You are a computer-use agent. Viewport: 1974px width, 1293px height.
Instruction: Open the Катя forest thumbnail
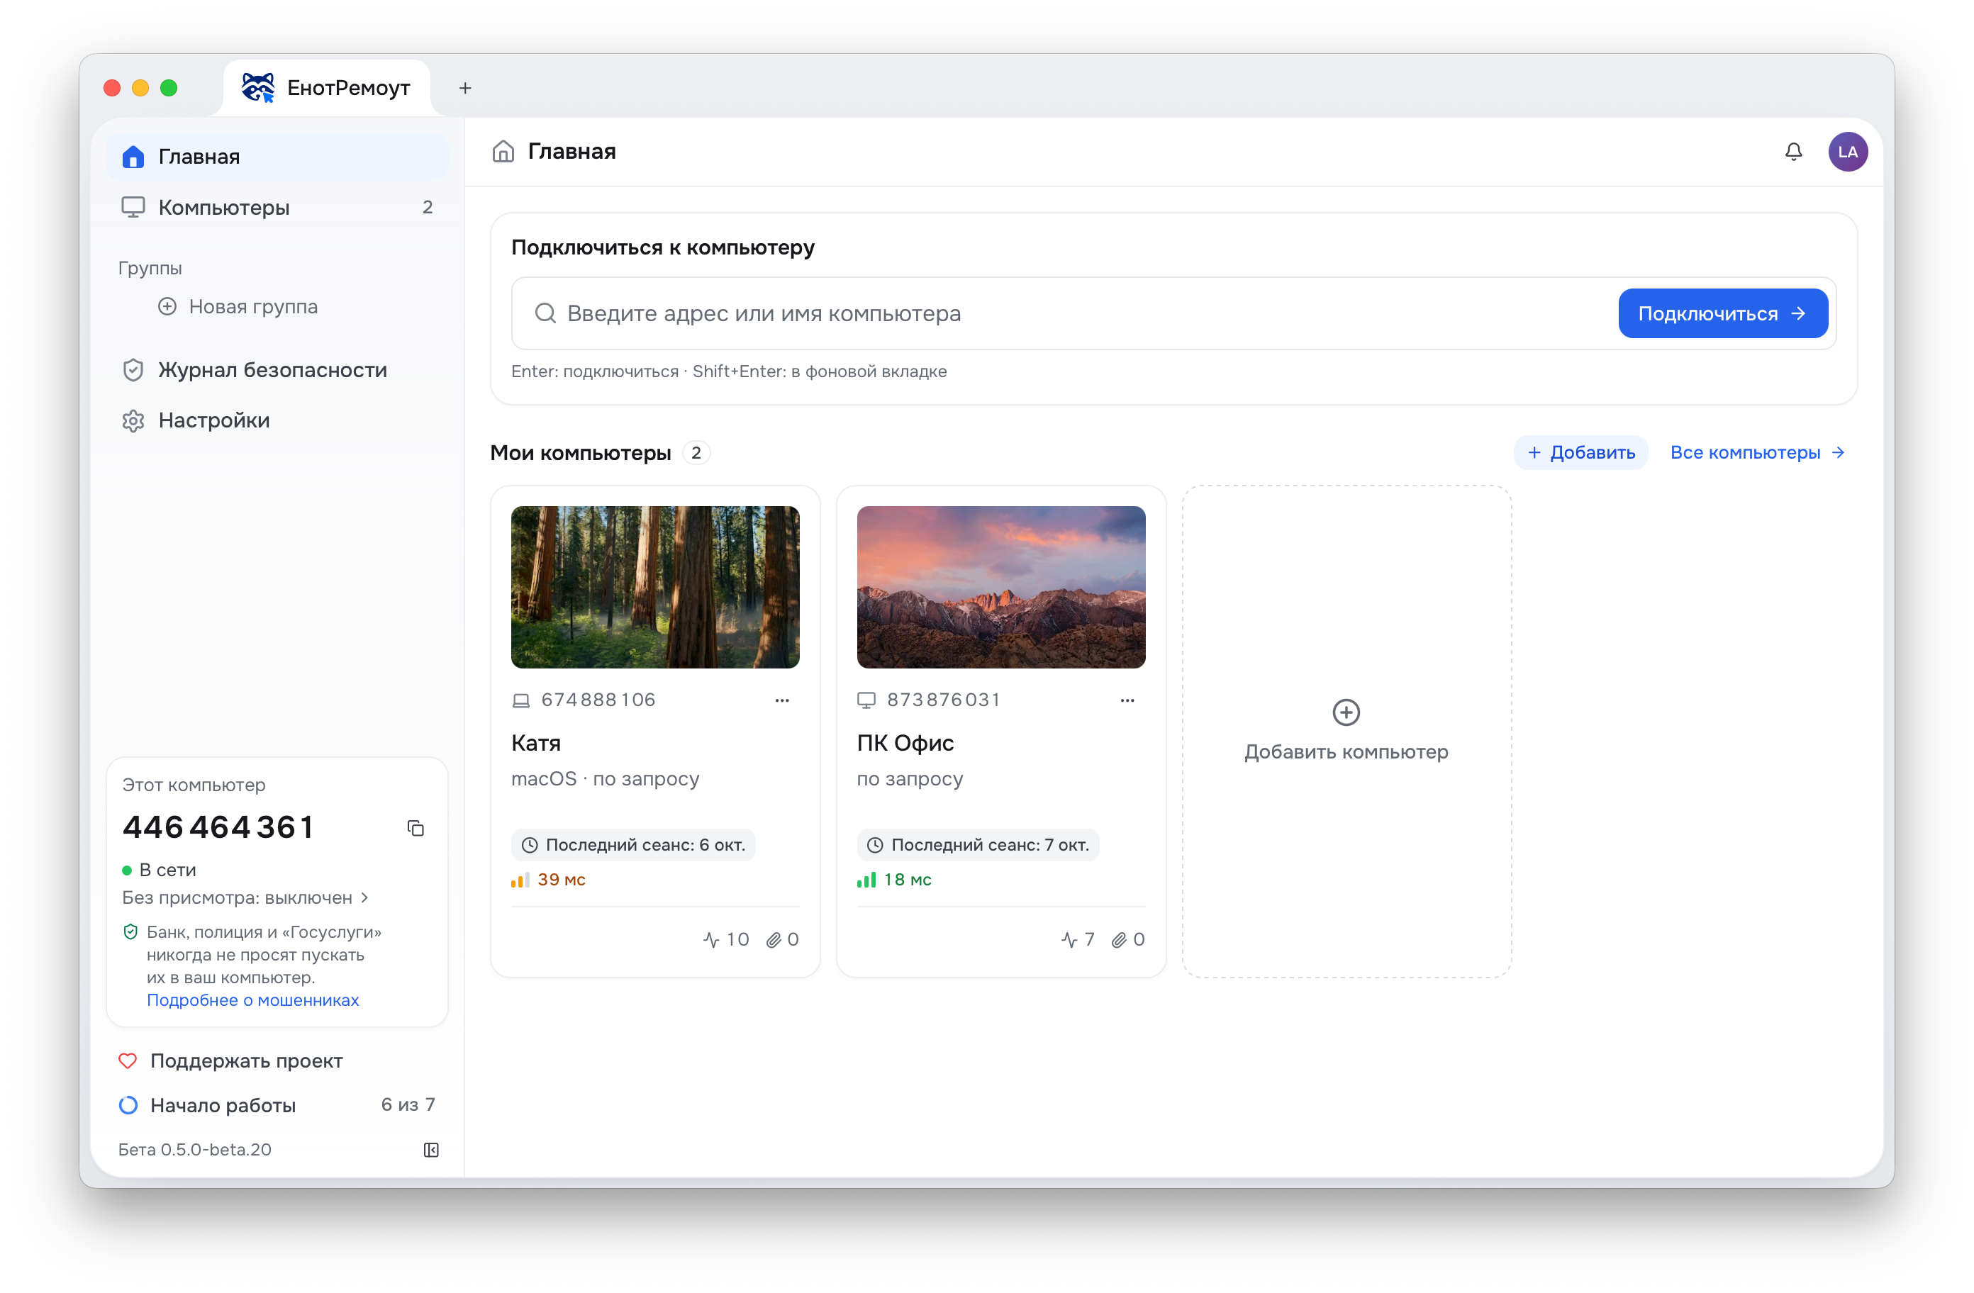655,587
